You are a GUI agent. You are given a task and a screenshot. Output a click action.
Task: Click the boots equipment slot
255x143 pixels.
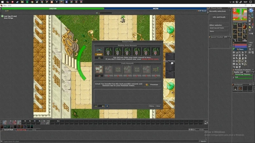coord(240,39)
